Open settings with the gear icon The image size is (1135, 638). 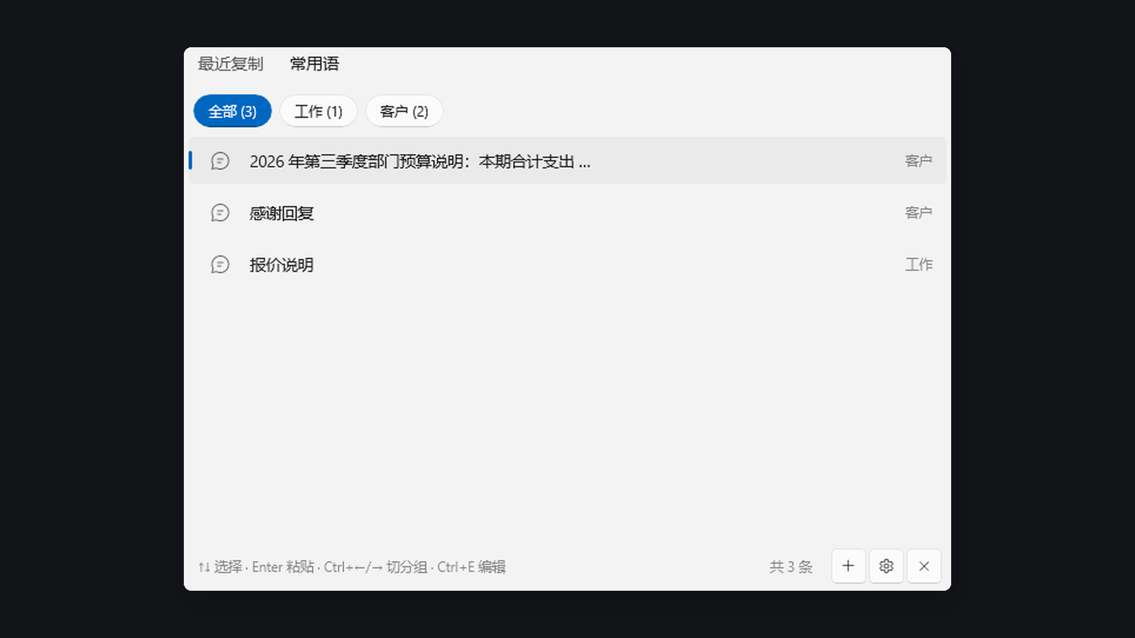886,566
